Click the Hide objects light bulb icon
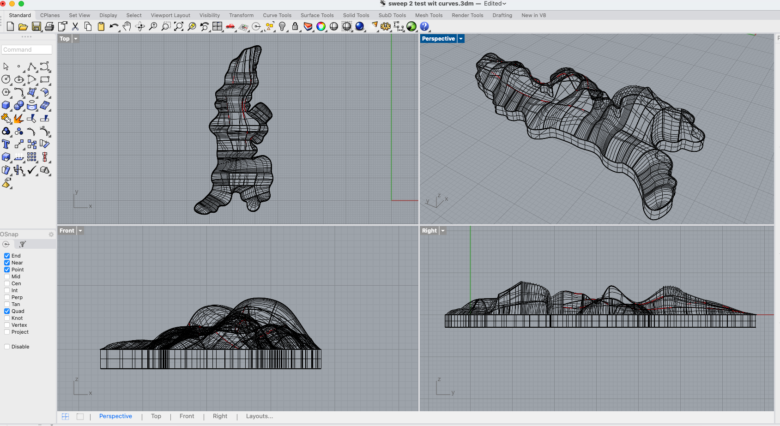Screen dimensions: 780x426 (x=282, y=27)
